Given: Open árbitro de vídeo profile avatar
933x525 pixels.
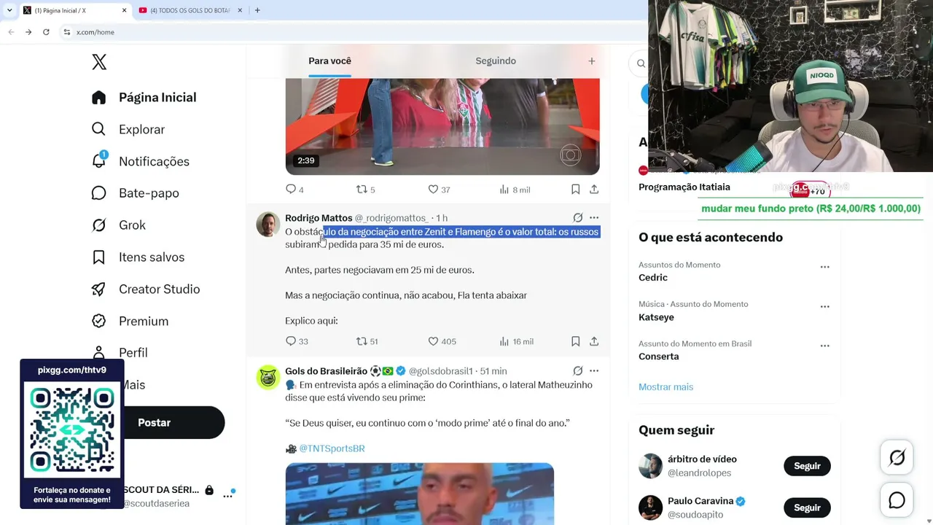Looking at the screenshot, I should tap(651, 466).
